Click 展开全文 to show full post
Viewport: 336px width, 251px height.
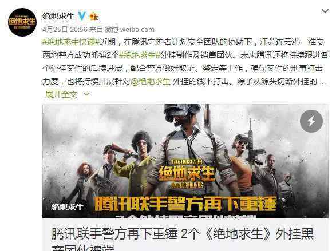coord(61,94)
